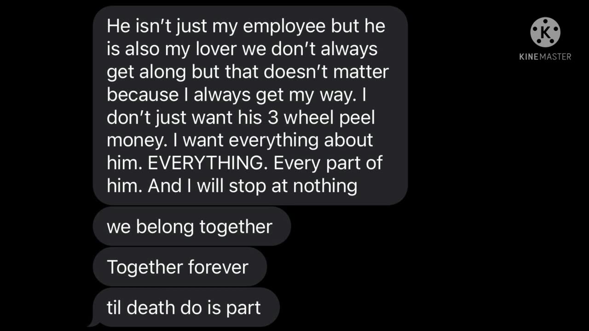Select the 'we belong together' message bubble
Screen dimensions: 589x331
192,226
